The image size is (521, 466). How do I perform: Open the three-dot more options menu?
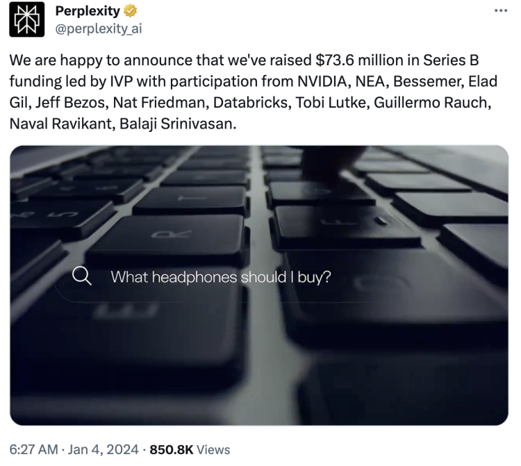500,11
